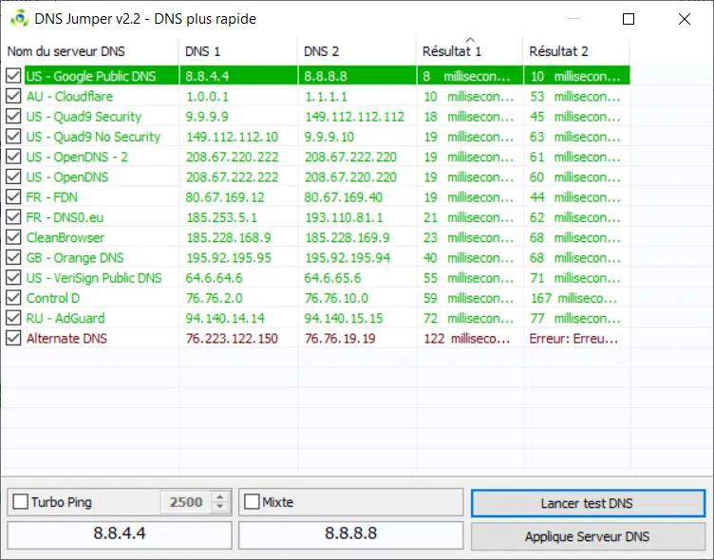Click the Erreur result cell for Alternate DNS
The height and width of the screenshot is (560, 714).
(x=573, y=338)
